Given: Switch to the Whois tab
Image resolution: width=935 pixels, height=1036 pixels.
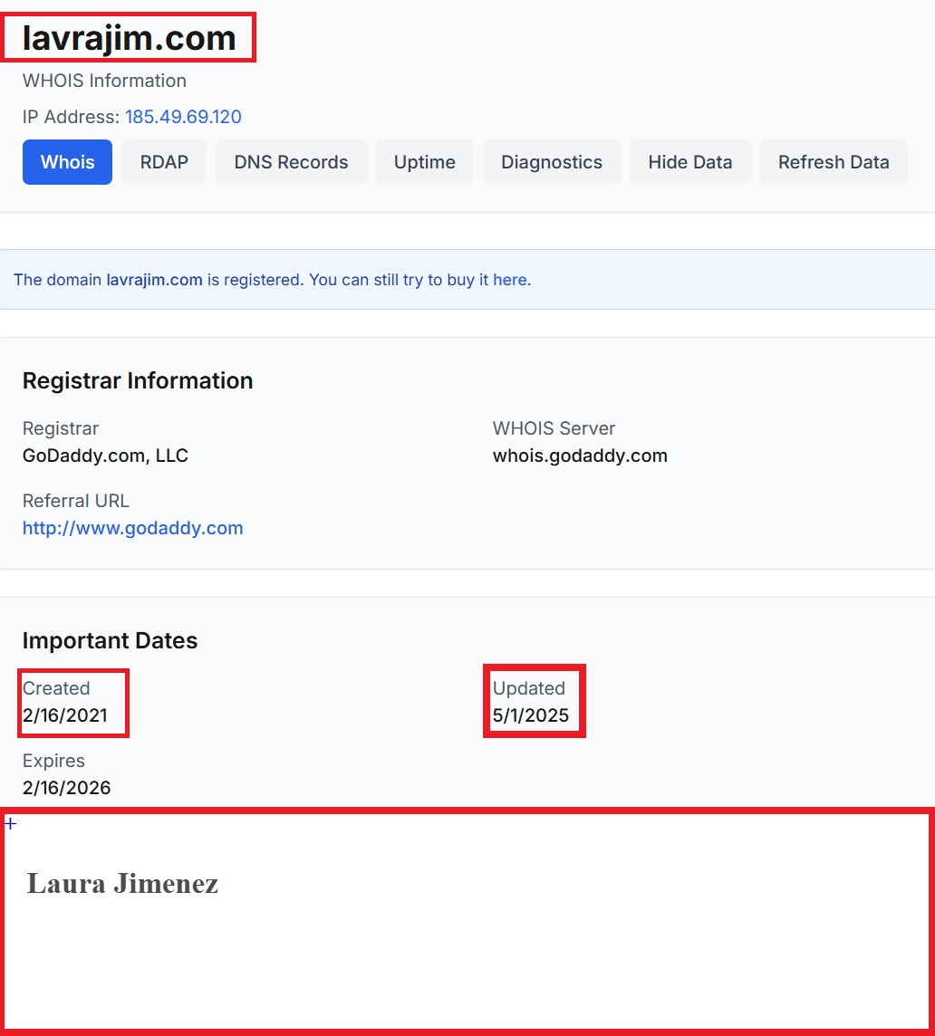Looking at the screenshot, I should click(x=67, y=162).
